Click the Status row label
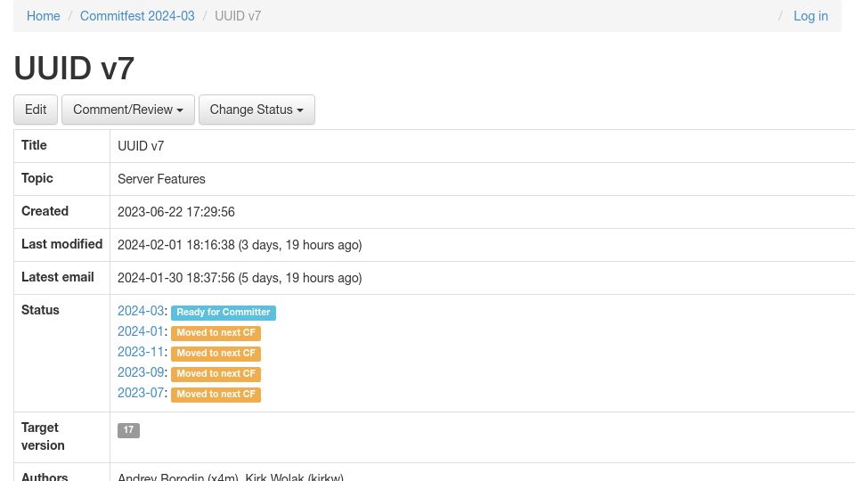This screenshot has height=481, width=855. (40, 310)
